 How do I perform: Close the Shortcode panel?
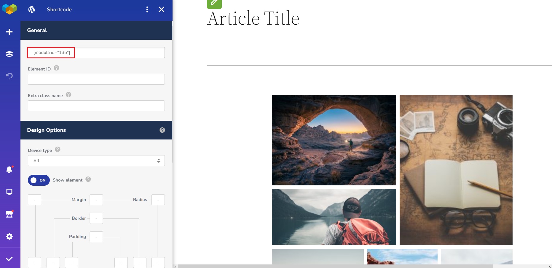[x=162, y=9]
